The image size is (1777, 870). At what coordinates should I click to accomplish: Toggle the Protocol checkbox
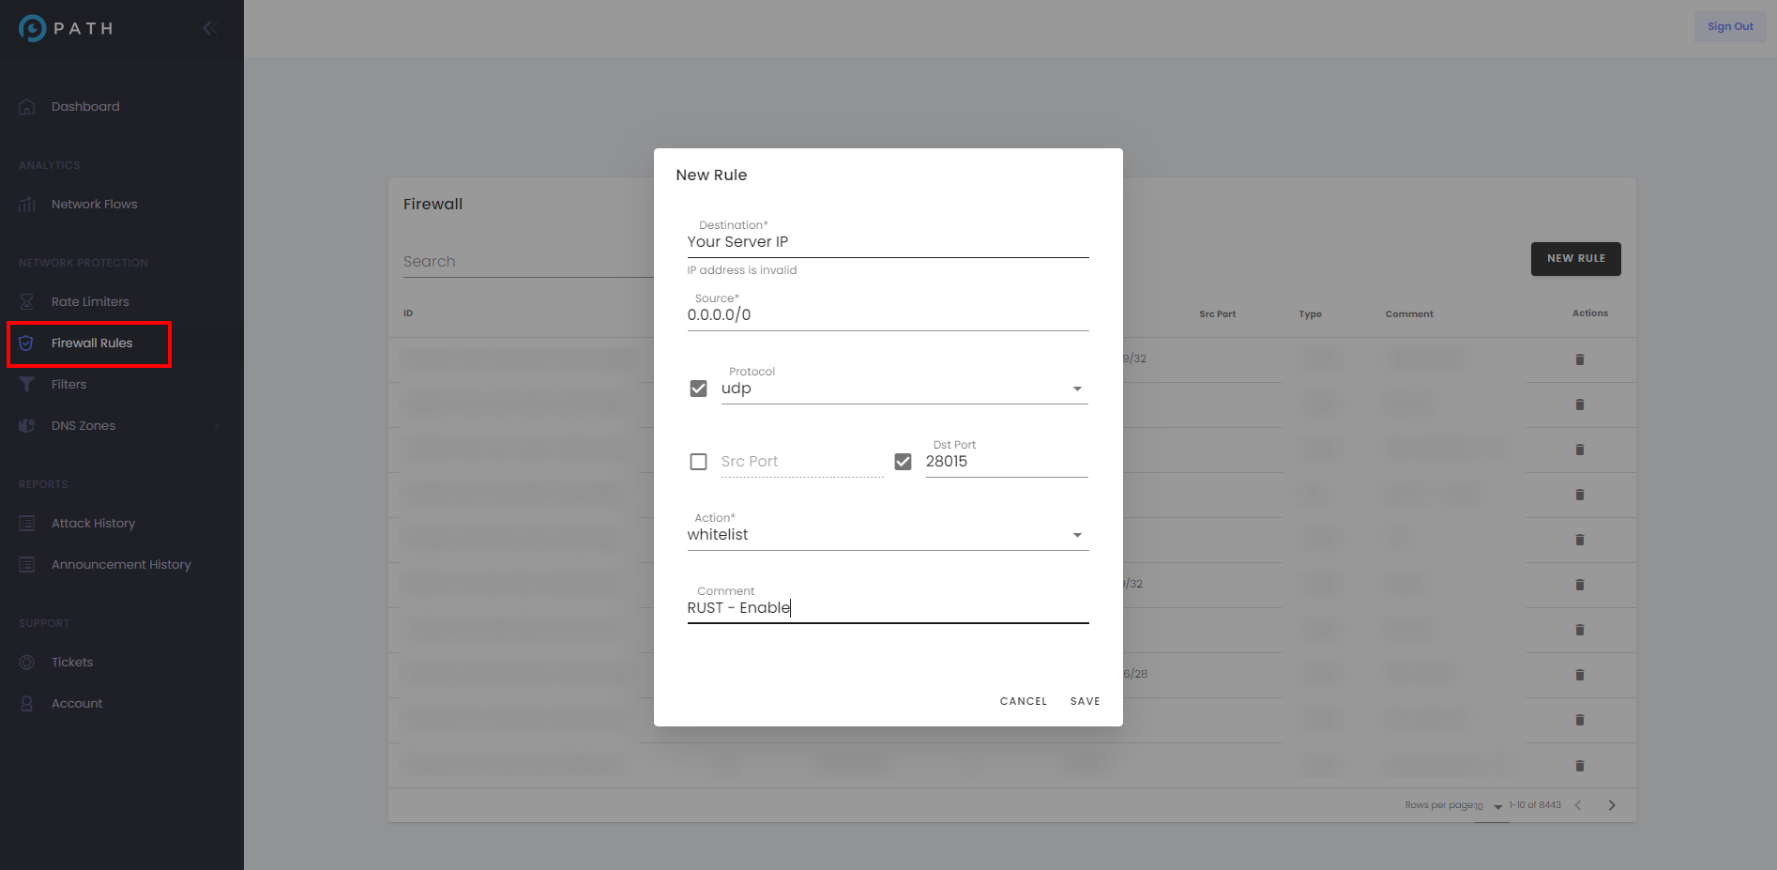[698, 389]
